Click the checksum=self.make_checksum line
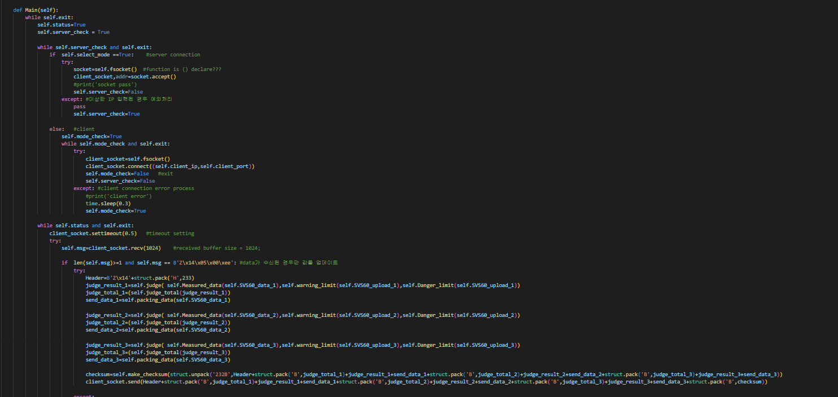The image size is (838, 397). click(x=434, y=374)
